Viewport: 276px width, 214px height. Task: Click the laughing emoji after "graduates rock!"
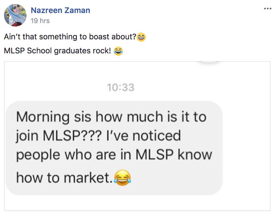click(x=118, y=51)
